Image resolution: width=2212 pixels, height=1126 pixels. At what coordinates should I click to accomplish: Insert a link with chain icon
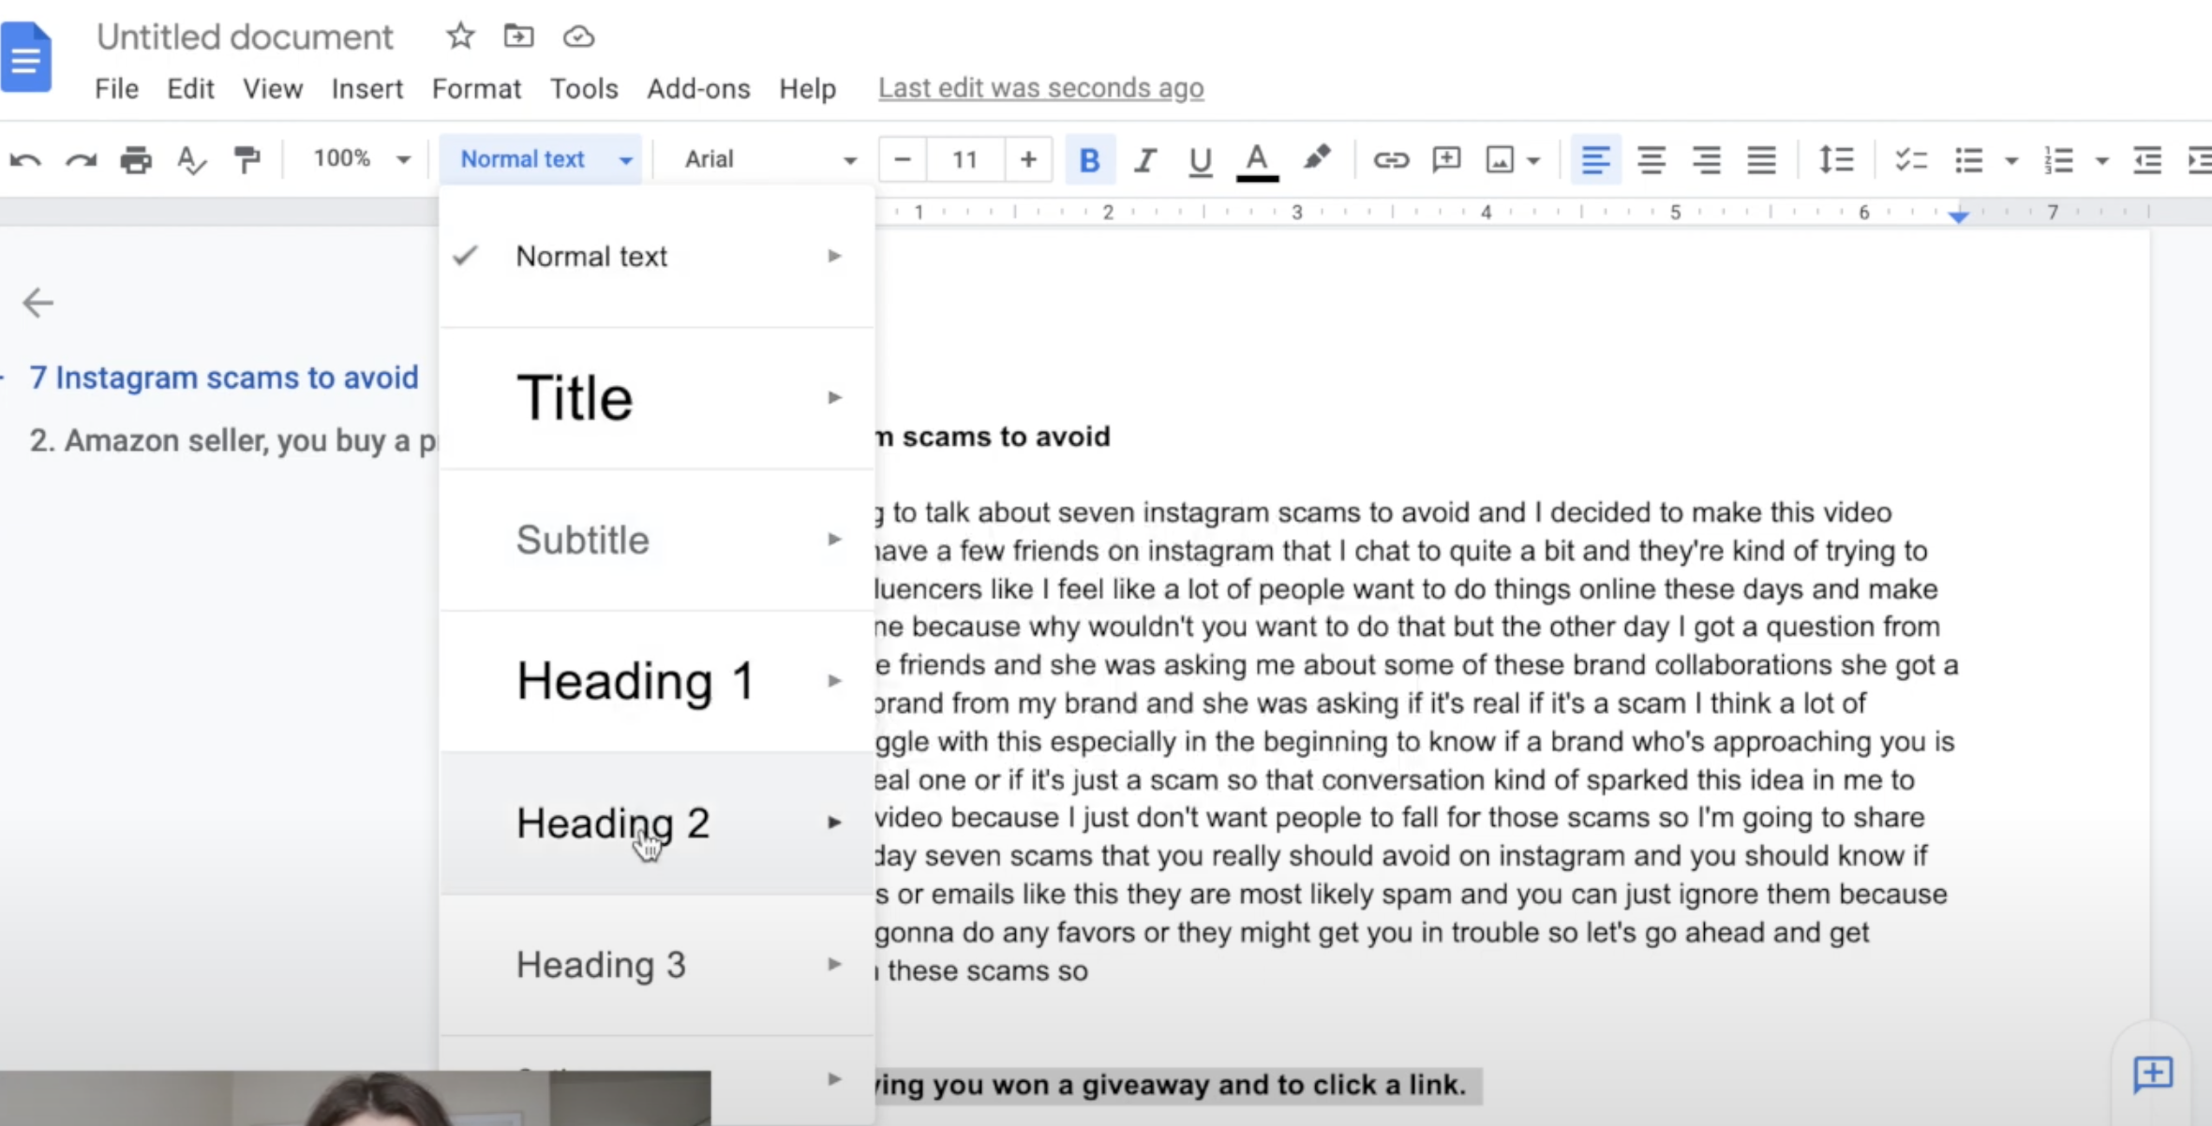click(1391, 160)
